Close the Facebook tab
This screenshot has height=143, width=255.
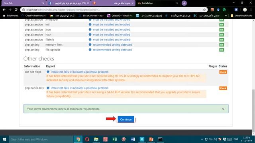pos(88,3)
